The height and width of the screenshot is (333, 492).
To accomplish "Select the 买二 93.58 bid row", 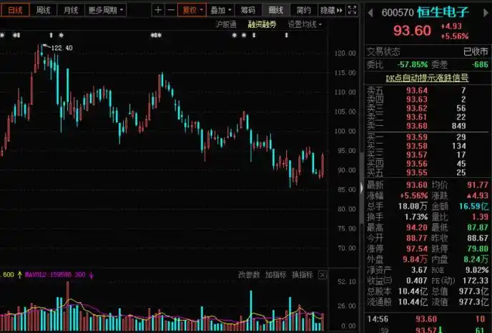I will [428, 146].
